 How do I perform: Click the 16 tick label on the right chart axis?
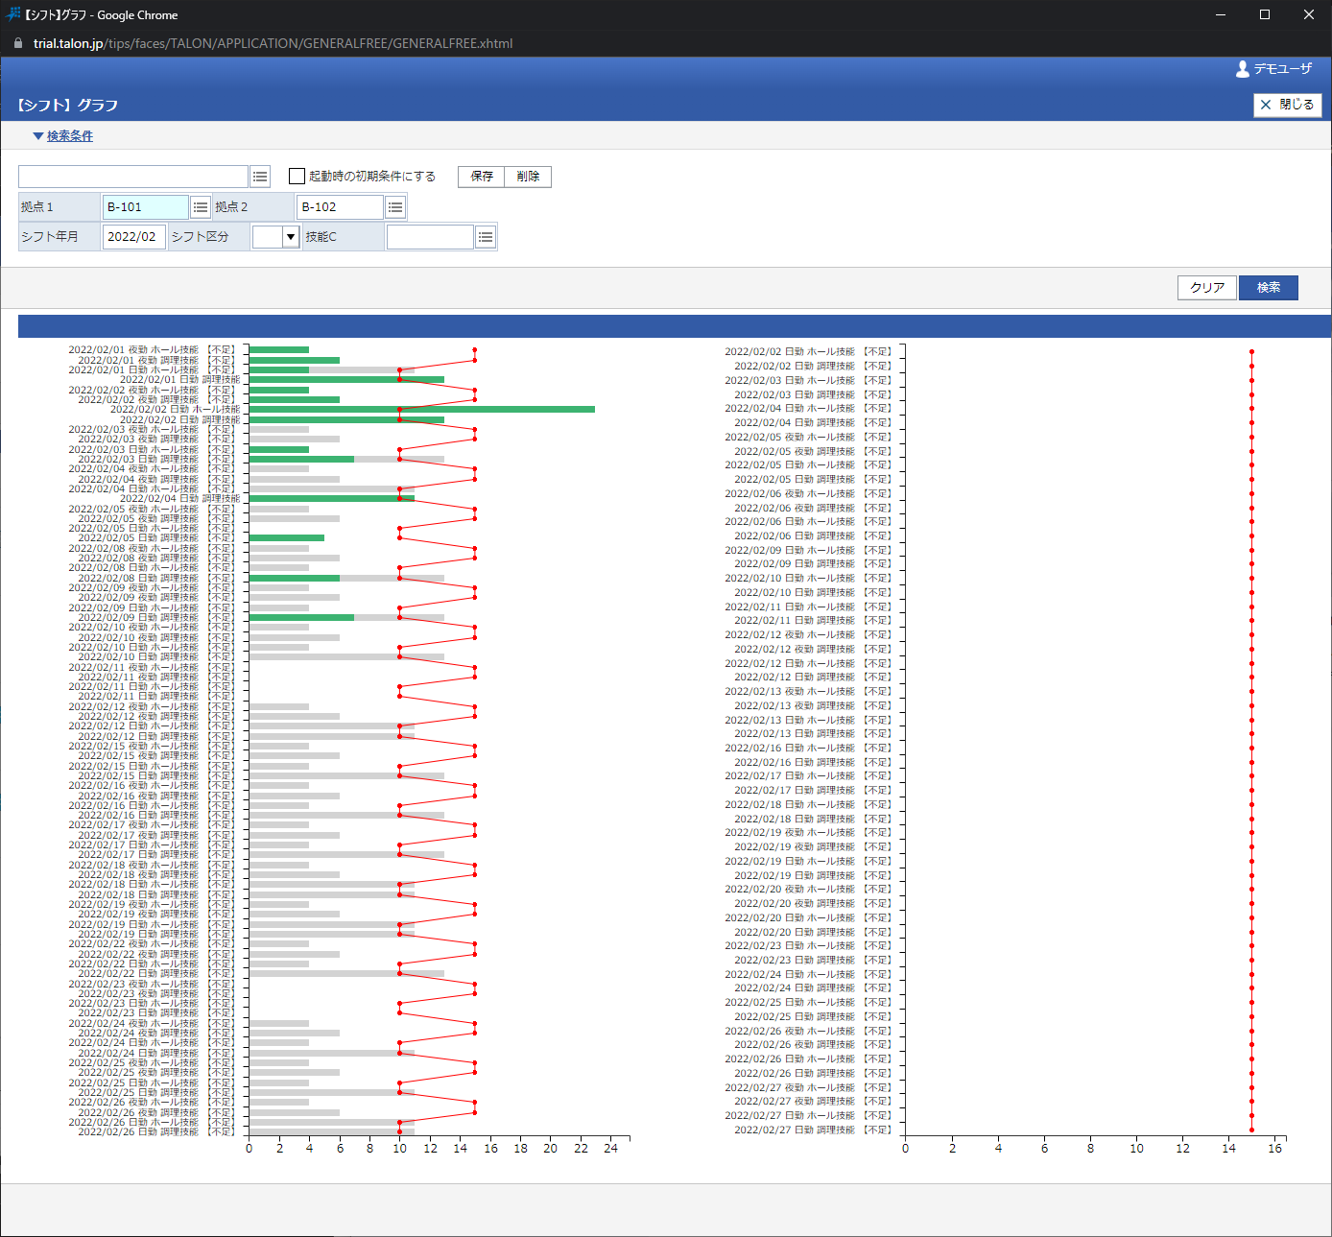point(1274,1149)
